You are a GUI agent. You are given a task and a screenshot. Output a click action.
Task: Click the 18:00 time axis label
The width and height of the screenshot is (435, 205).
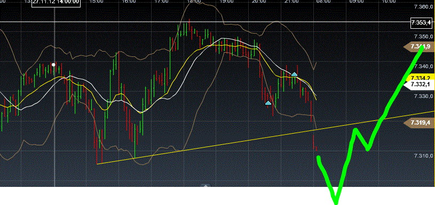(194, 2)
